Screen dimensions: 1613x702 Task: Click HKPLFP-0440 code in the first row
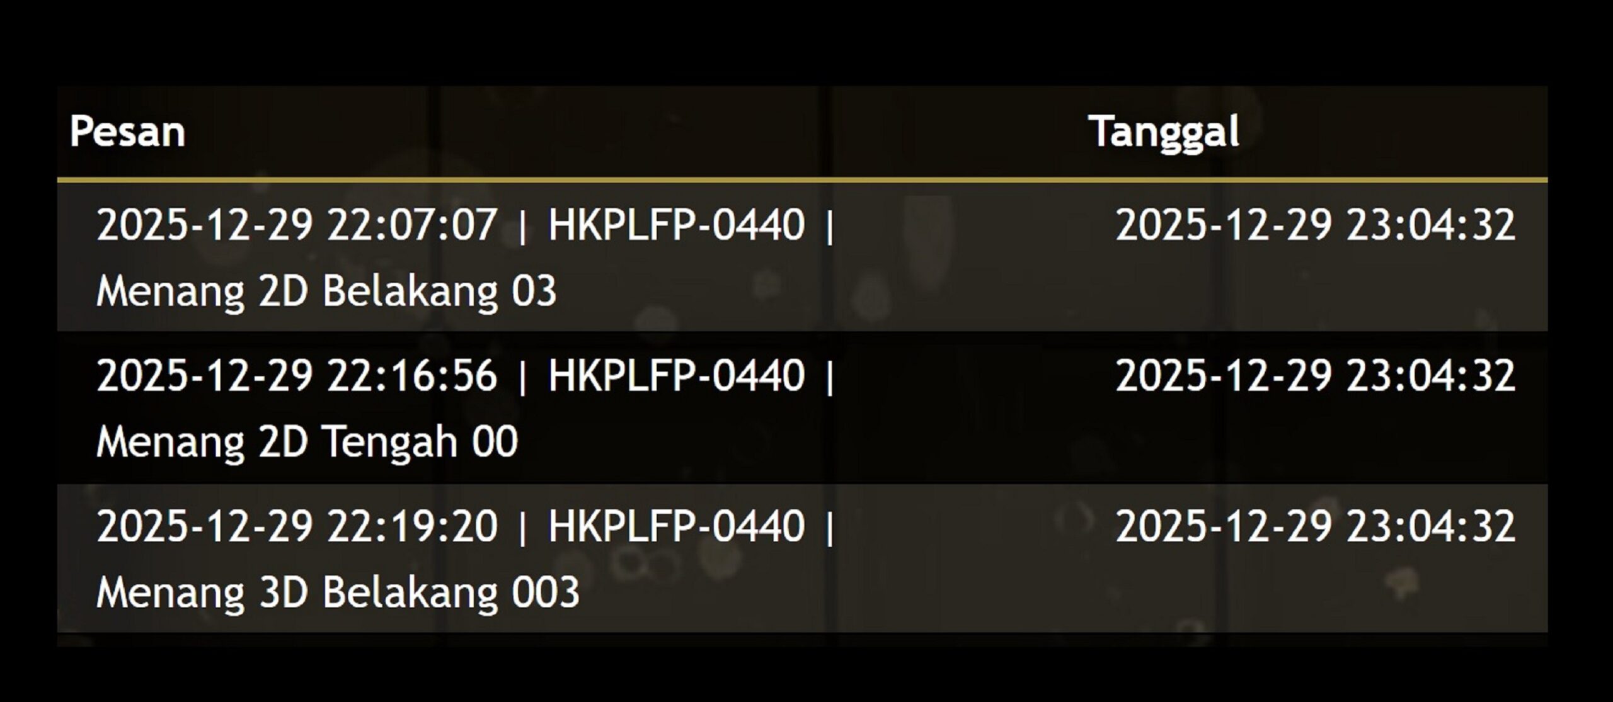(x=677, y=225)
